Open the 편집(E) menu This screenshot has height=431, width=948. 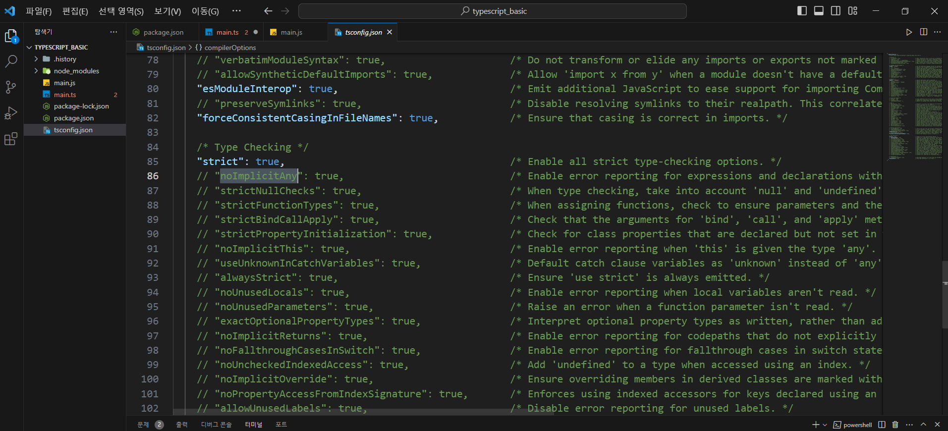(x=75, y=11)
